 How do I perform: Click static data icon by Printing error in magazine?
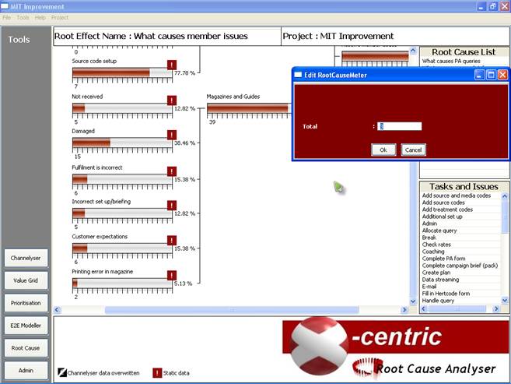[x=172, y=275]
